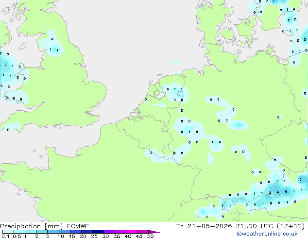Click the 1–2 mm legend color box

point(31,232)
